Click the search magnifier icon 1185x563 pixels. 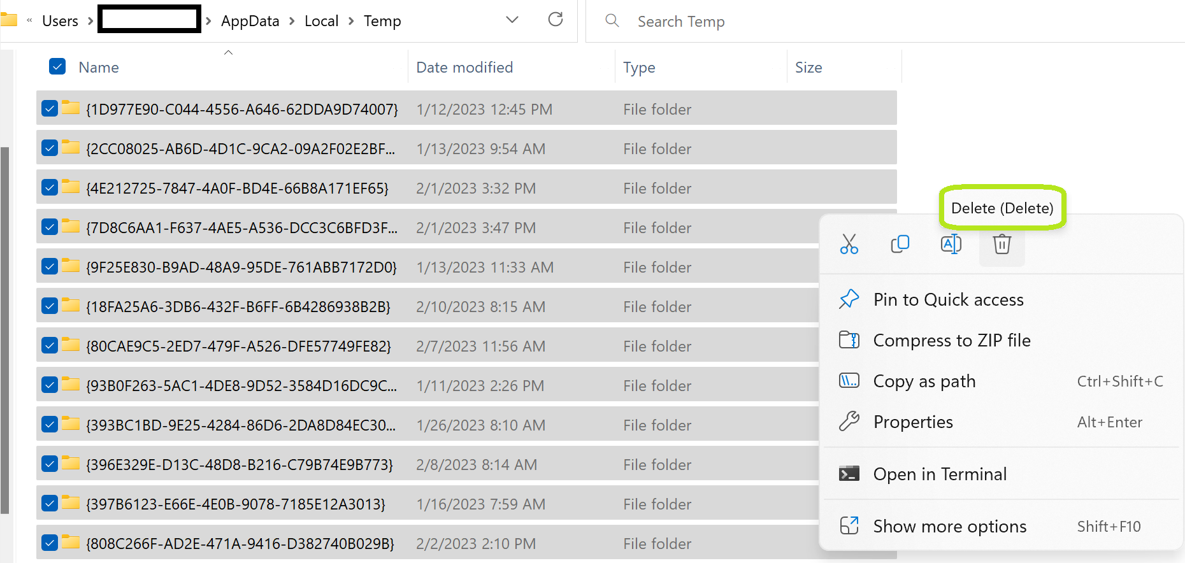(x=612, y=20)
